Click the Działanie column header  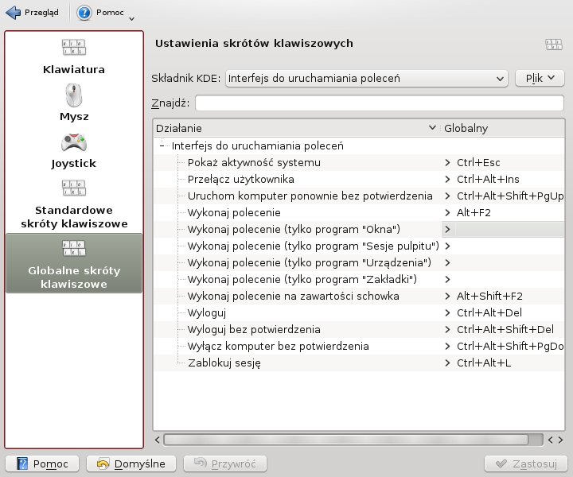(294, 128)
